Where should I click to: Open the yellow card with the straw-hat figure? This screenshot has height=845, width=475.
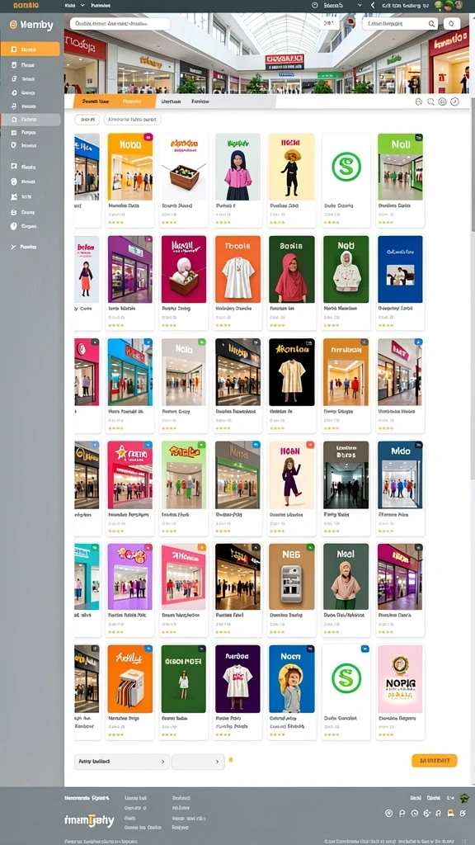point(291,180)
